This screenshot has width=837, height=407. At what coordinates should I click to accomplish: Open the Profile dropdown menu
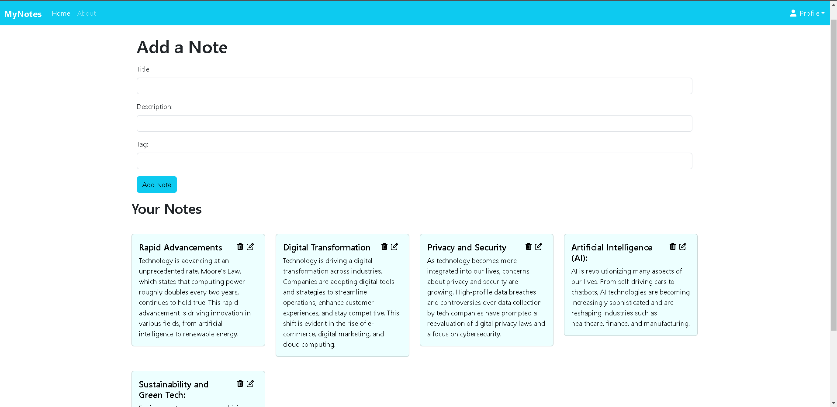810,13
